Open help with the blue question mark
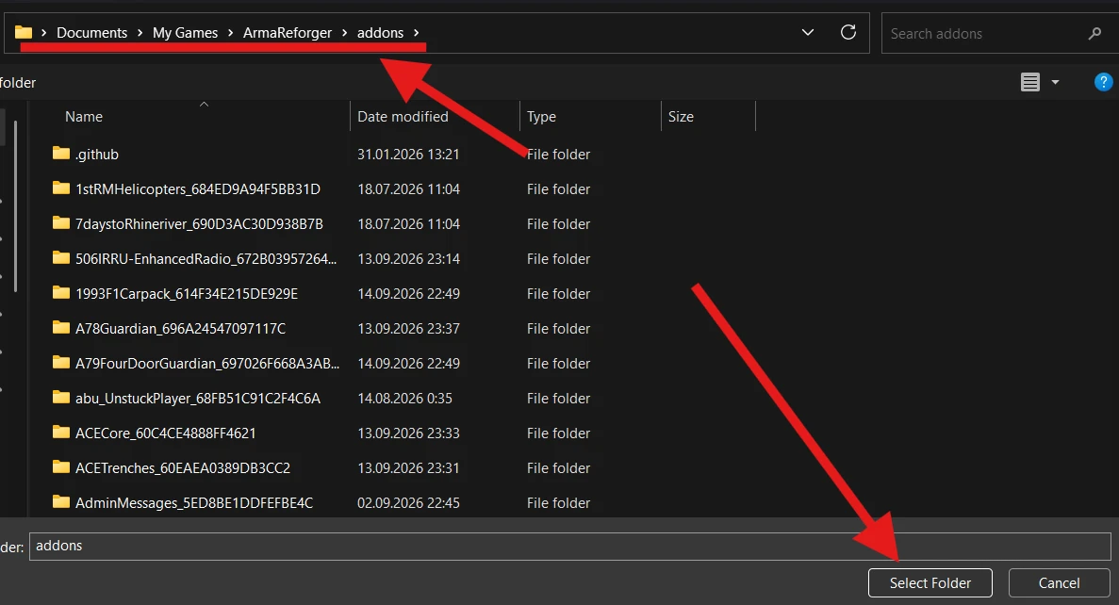This screenshot has width=1119, height=605. [1103, 82]
